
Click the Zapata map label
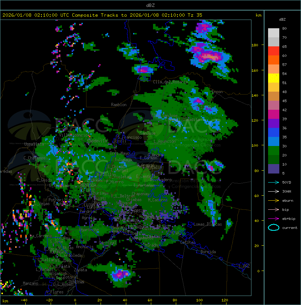pyautogui.click(x=80, y=270)
